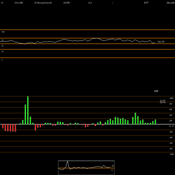Screen dimensions: 175x175
Task: Click the -60 label on the MR axis
Action: [171, 143]
